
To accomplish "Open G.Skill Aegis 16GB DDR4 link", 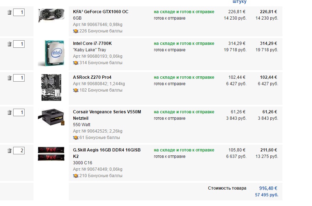I will (x=107, y=153).
